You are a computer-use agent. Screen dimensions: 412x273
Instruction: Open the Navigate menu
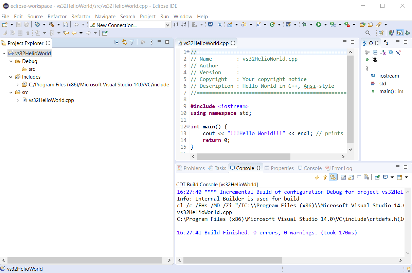105,16
